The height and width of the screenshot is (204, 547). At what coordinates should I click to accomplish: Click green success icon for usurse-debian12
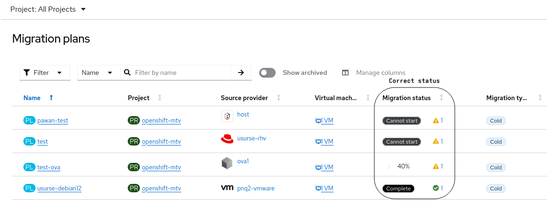[x=436, y=188]
